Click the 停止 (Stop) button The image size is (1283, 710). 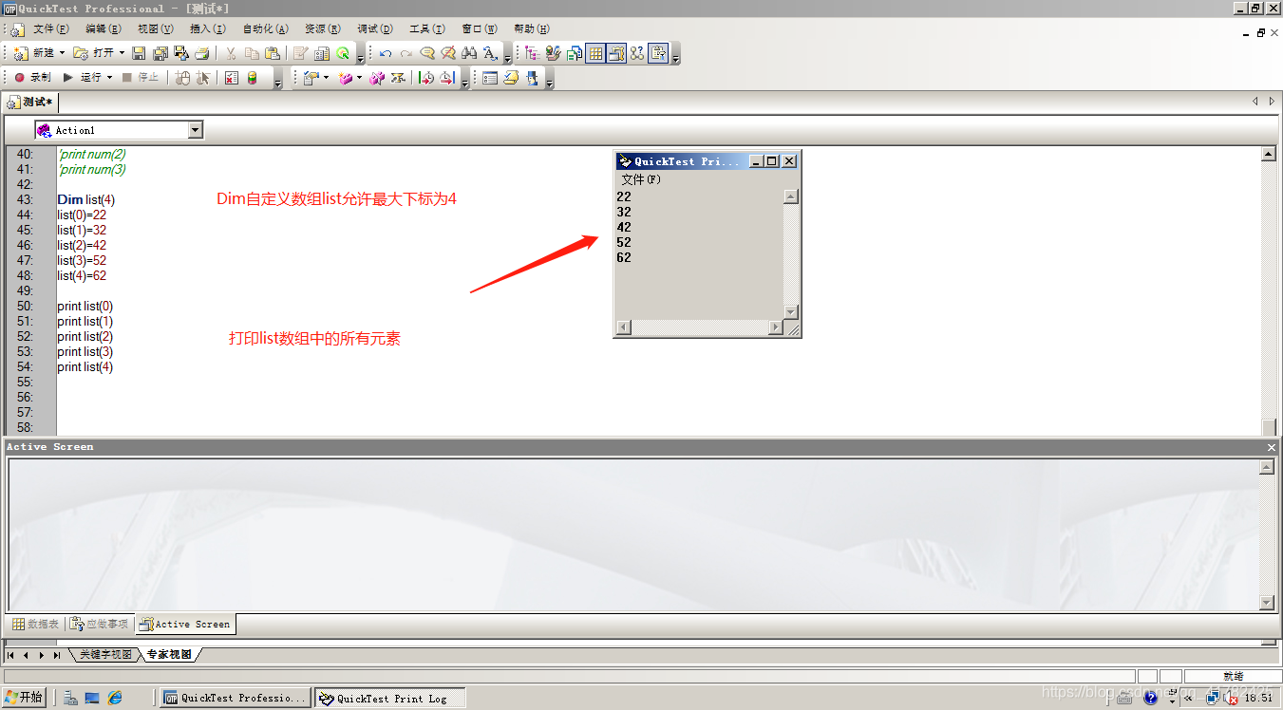coord(141,78)
